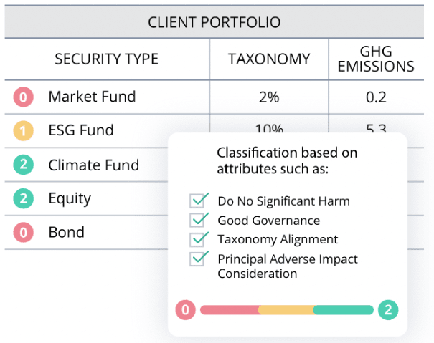Click the green 2 badge beside Climate Fund
The height and width of the screenshot is (343, 434).
click(24, 165)
